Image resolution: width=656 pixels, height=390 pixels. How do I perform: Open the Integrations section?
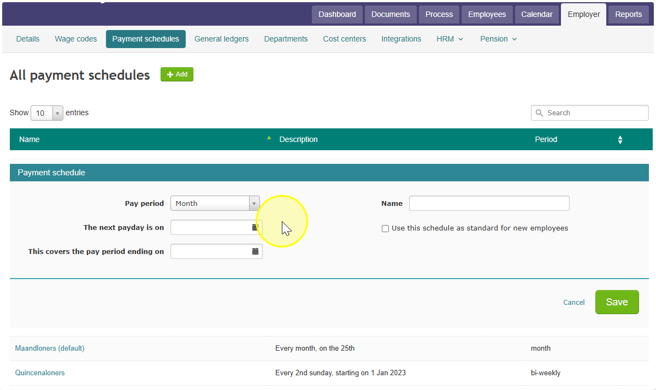coord(401,39)
